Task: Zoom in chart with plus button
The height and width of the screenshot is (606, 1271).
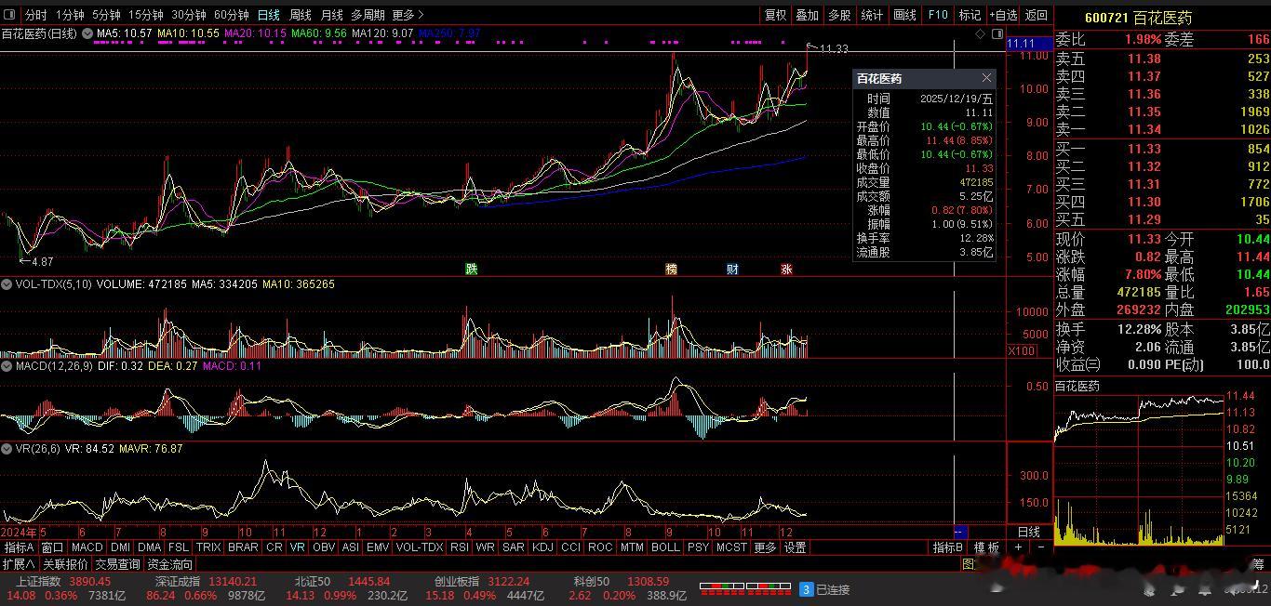Action: (x=1018, y=547)
